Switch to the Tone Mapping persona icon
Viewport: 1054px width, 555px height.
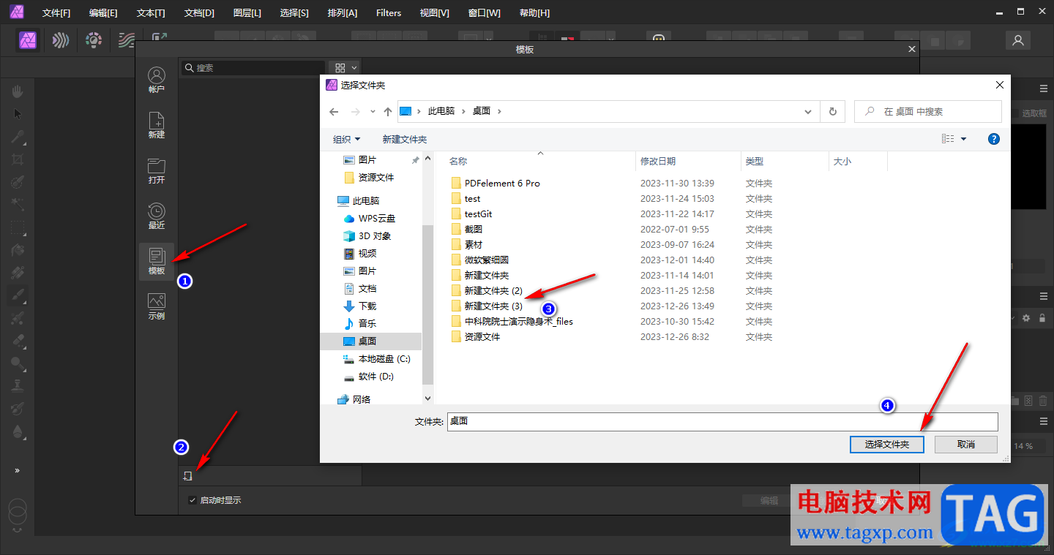coord(126,40)
